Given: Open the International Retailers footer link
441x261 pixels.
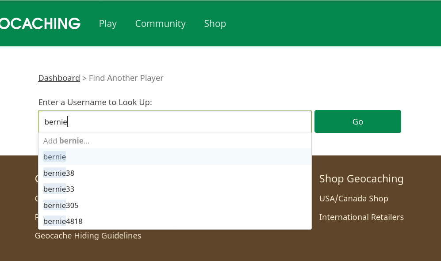Looking at the screenshot, I should [361, 217].
